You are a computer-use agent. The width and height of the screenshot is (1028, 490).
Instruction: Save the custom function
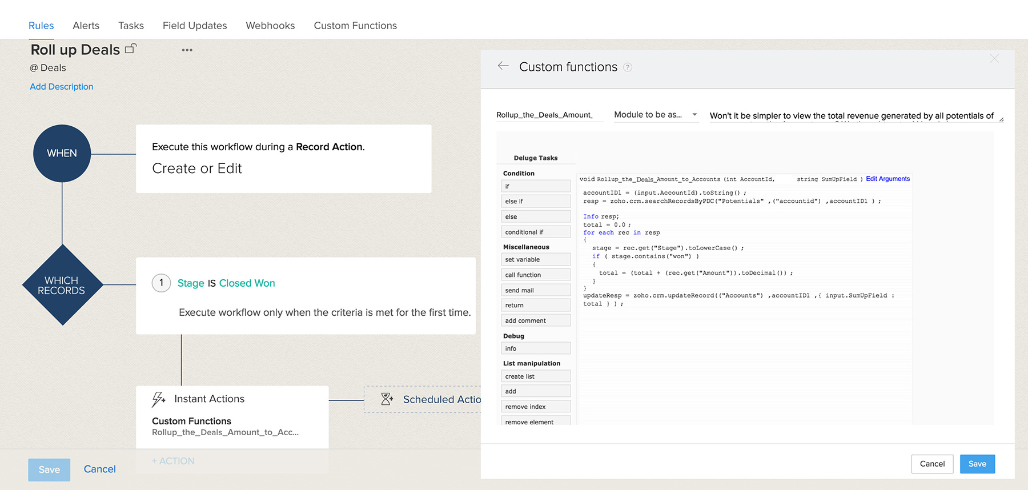coord(977,464)
